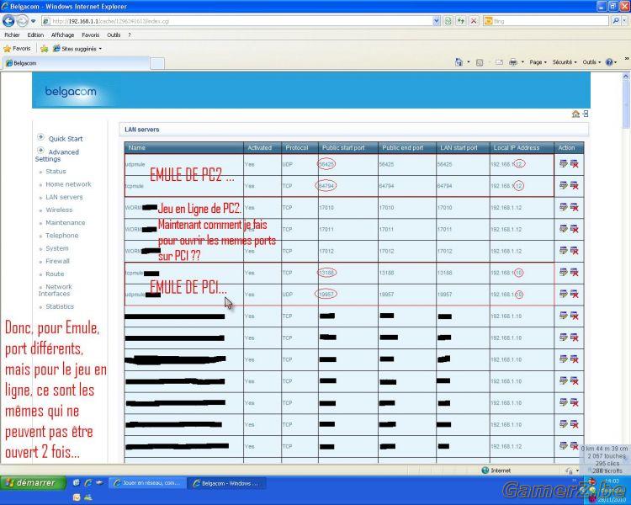Open the Telephone sidebar link
The height and width of the screenshot is (505, 631).
(x=61, y=236)
